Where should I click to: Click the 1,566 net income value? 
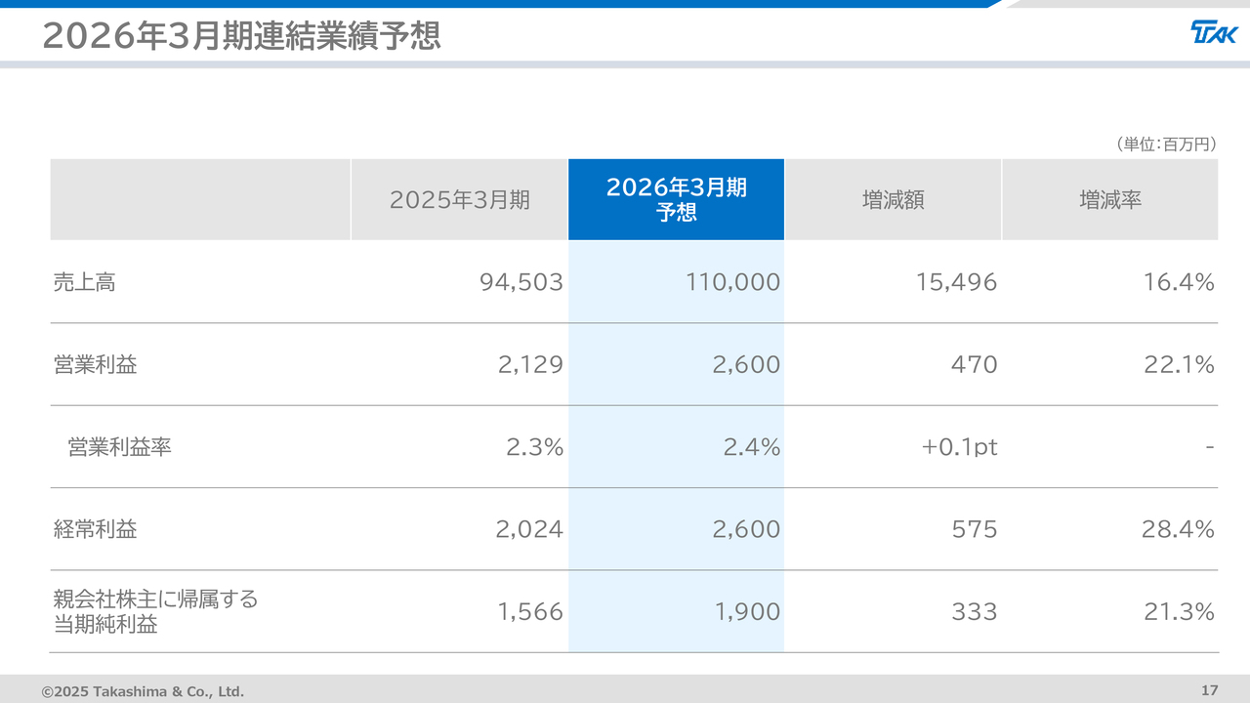pyautogui.click(x=530, y=612)
